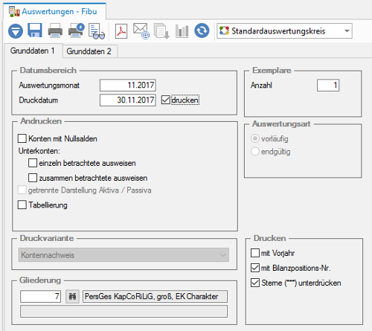372x331 pixels.
Task: Click the Auswertungsmonat field showing 11.2017
Action: click(x=128, y=86)
